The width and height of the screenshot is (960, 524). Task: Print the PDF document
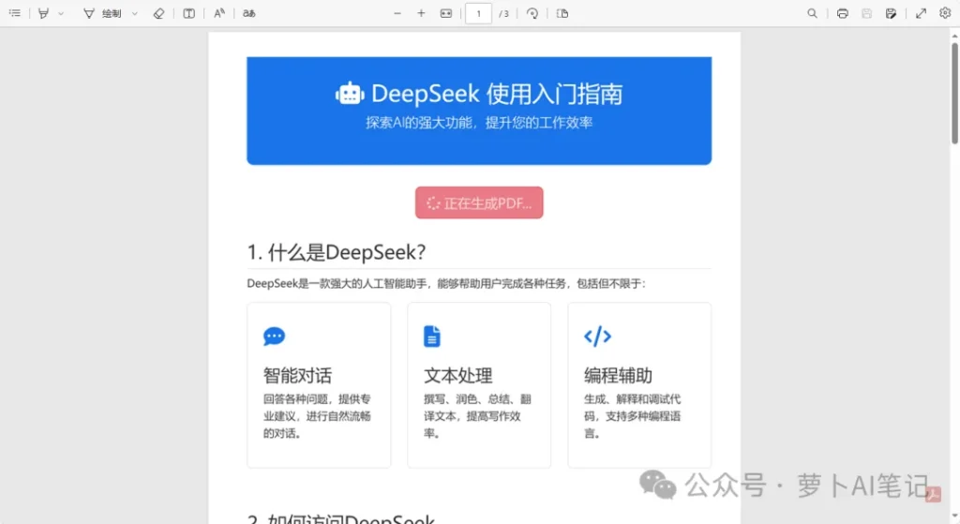point(843,13)
